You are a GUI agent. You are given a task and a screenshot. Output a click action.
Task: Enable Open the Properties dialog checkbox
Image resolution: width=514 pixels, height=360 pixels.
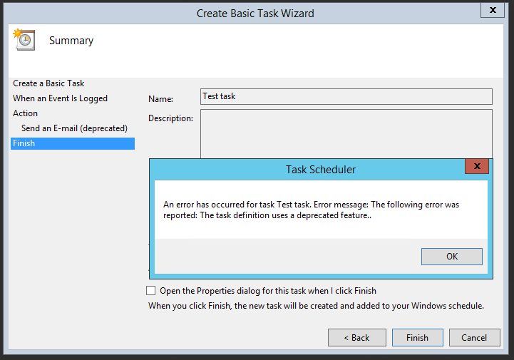coord(150,291)
